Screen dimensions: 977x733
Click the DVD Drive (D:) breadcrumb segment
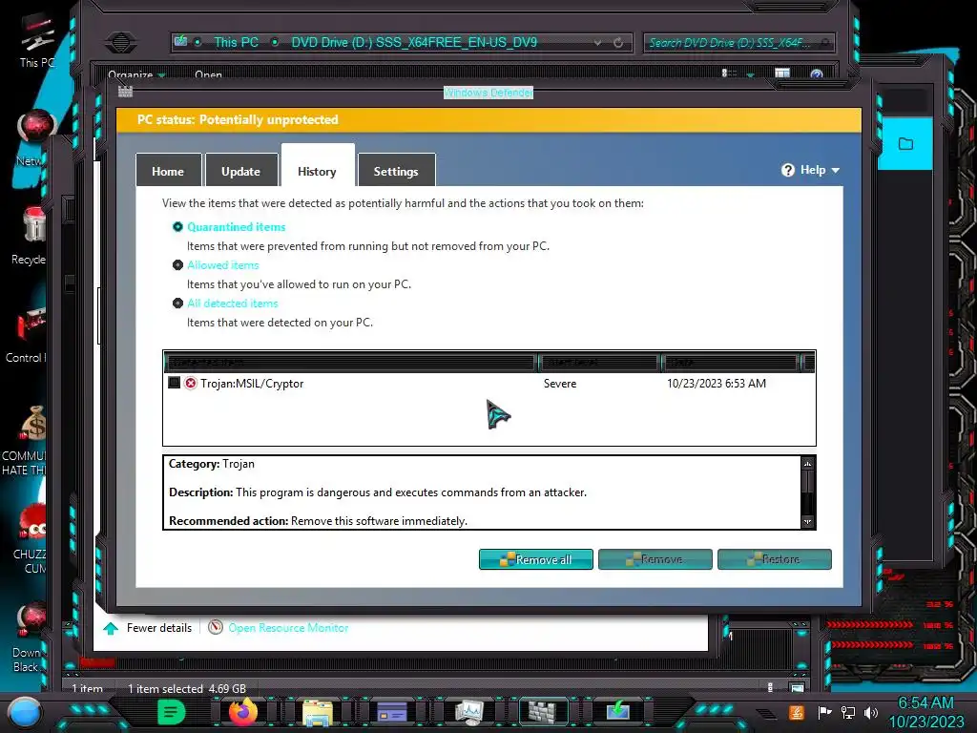(x=414, y=42)
